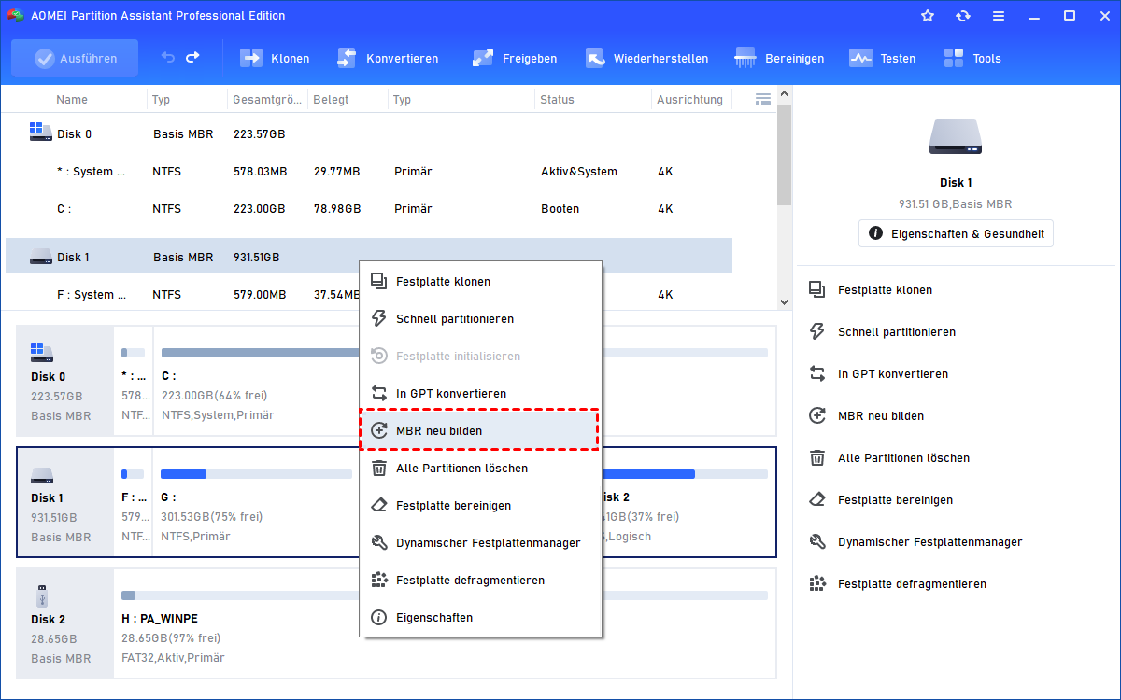
Task: Click In GPT konvertieren in right panel
Action: coord(893,374)
